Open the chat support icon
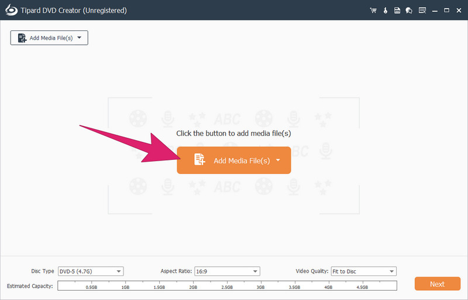This screenshot has width=468, height=300. pyautogui.click(x=409, y=11)
